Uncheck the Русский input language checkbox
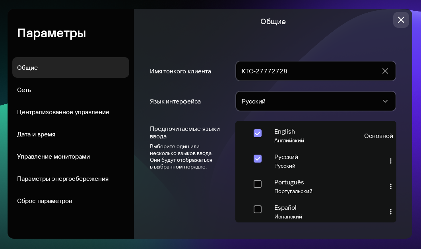The image size is (421, 249). pyautogui.click(x=258, y=159)
